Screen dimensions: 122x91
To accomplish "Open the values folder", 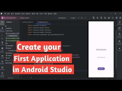I will 9,56.
